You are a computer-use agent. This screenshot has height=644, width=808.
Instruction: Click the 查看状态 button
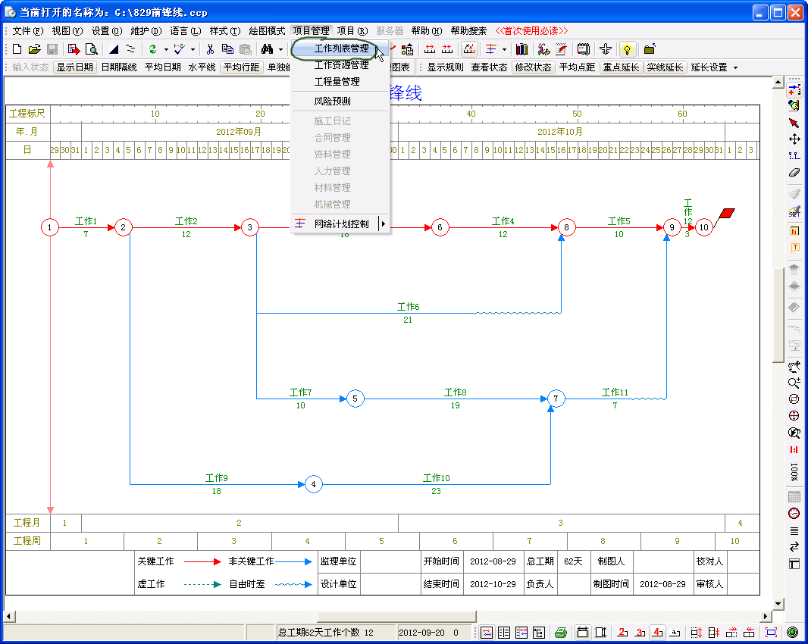point(489,67)
